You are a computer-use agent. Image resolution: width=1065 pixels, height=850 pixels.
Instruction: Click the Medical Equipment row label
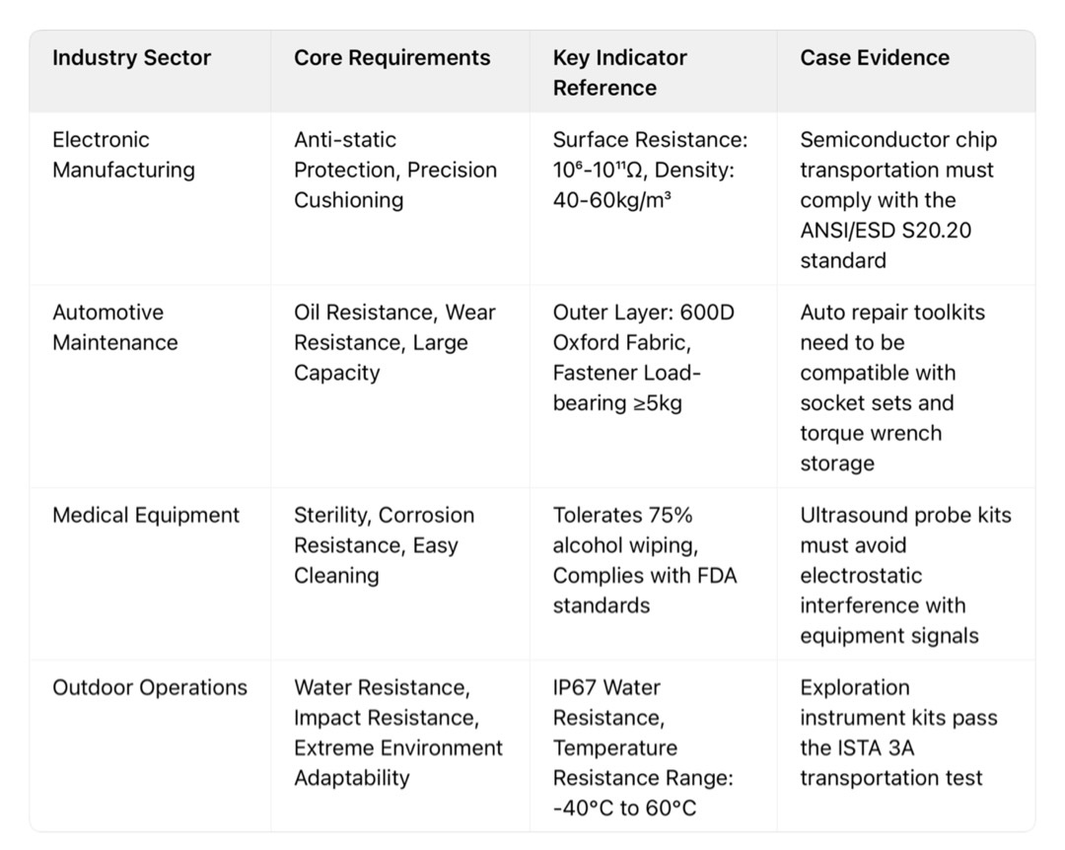pyautogui.click(x=146, y=516)
